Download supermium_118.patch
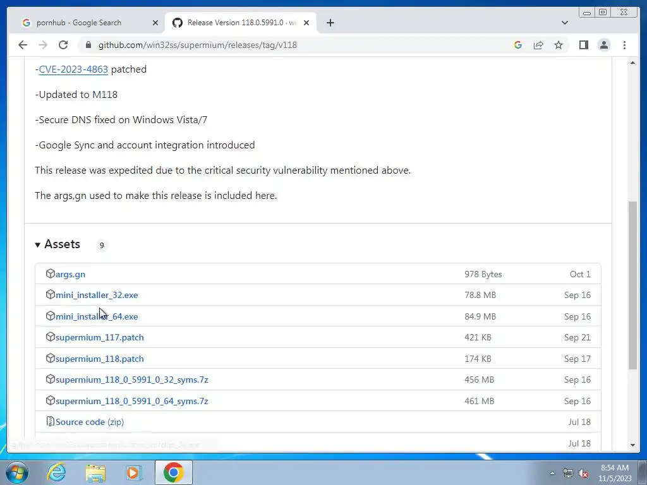 pyautogui.click(x=99, y=359)
